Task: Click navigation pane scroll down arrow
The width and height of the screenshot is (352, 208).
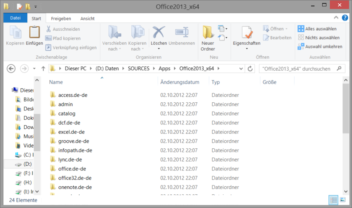Action: 37,191
